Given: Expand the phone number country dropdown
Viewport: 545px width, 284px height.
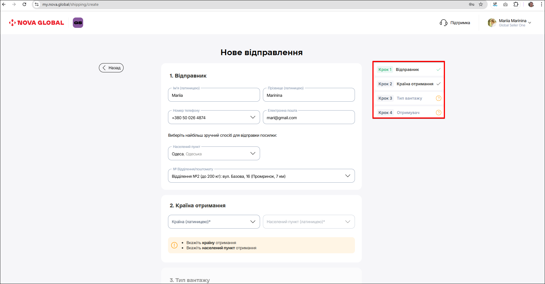Looking at the screenshot, I should (x=253, y=117).
